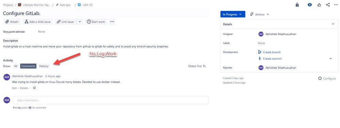Click the comment author avatar
This screenshot has height=128, width=340.
7,77
